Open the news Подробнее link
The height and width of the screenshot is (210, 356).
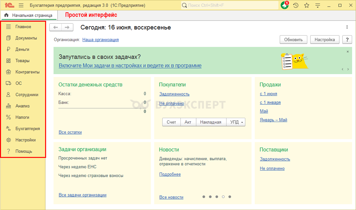170,174
